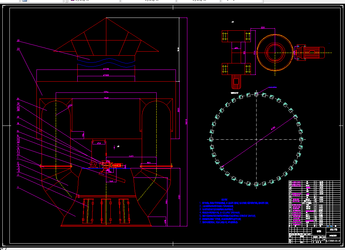This screenshot has height=250, width=345.
Task: Select part callout number 23
Action: [x=18, y=40]
